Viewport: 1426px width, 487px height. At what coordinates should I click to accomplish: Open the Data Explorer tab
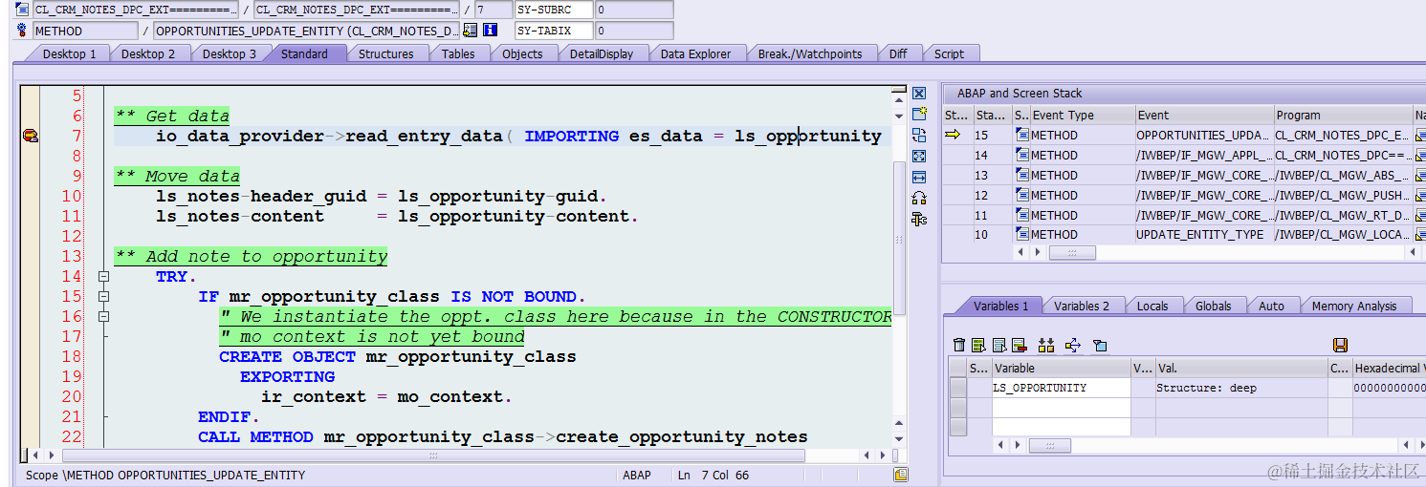(695, 54)
